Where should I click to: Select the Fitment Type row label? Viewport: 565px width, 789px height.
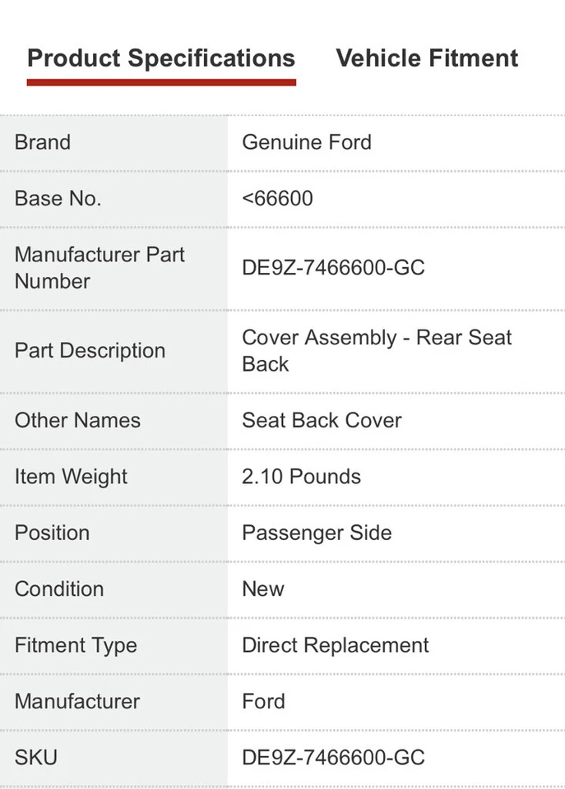tap(75, 645)
